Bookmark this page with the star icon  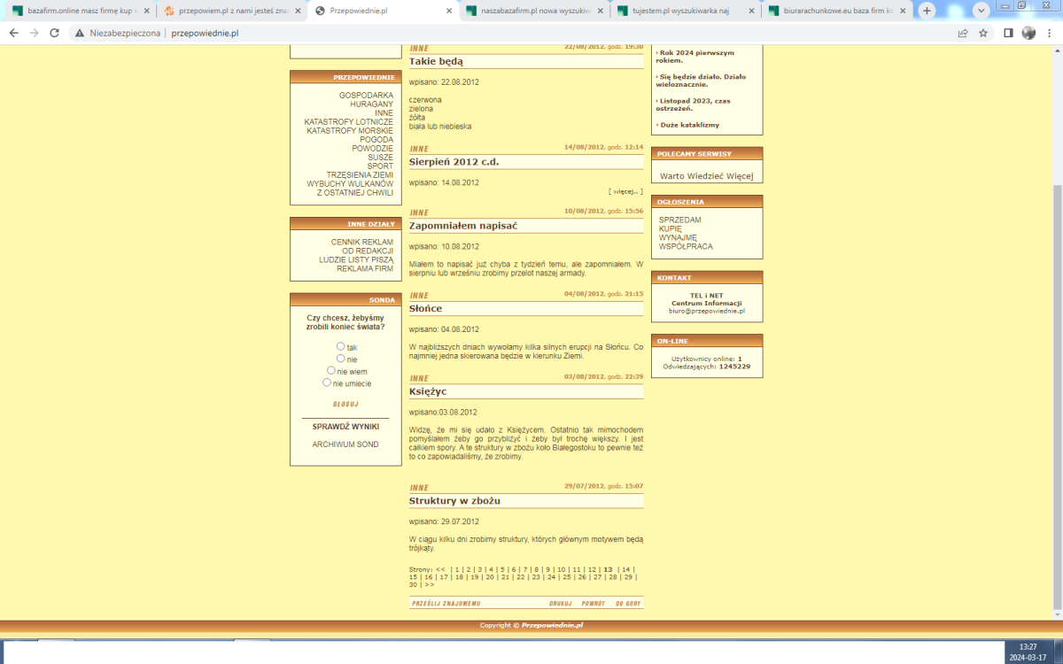(983, 33)
